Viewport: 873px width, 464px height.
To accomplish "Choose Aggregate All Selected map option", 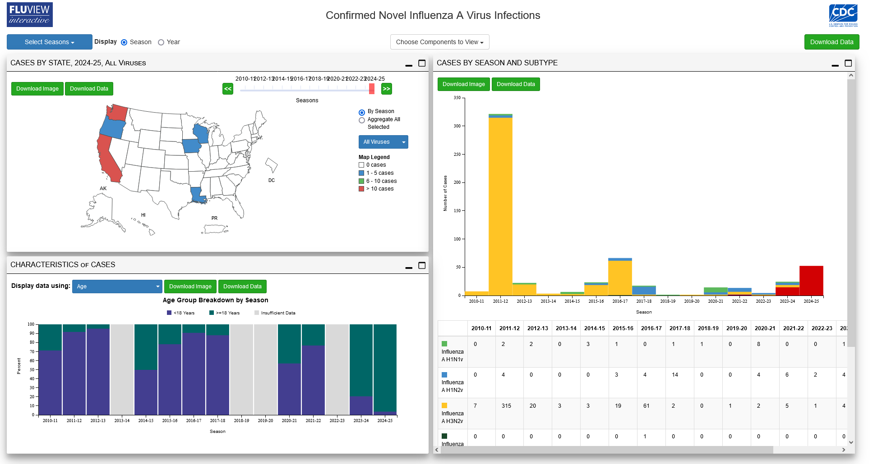I will [362, 120].
